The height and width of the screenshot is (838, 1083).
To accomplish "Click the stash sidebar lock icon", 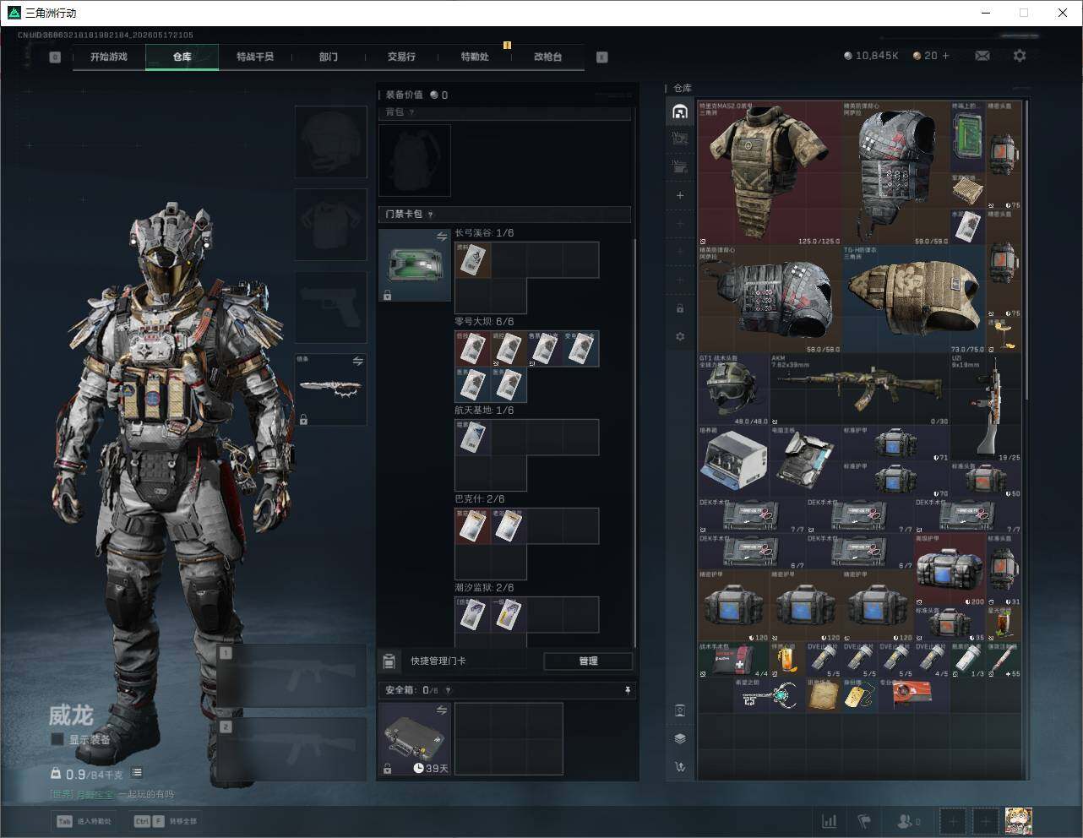I will click(x=680, y=308).
